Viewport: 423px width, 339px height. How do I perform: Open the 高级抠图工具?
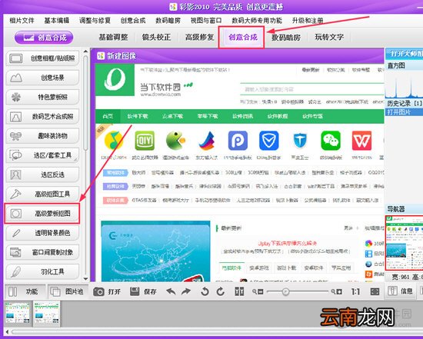click(42, 194)
